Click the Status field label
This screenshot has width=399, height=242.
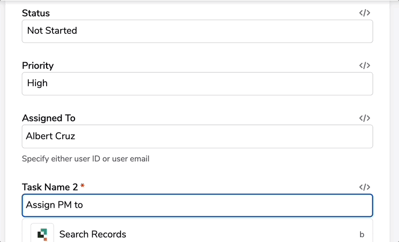(x=36, y=13)
